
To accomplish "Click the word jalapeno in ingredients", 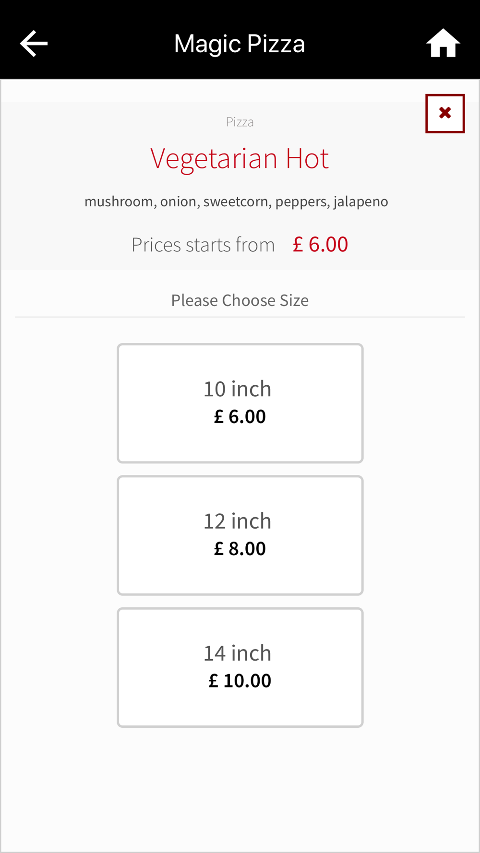I will [361, 201].
